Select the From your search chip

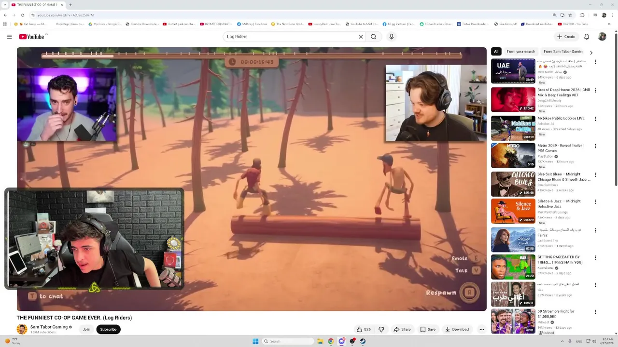[520, 52]
